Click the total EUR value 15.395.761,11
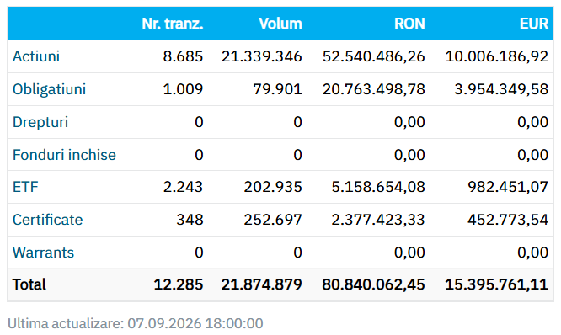Viewport: 561px width, 335px height. click(x=497, y=284)
